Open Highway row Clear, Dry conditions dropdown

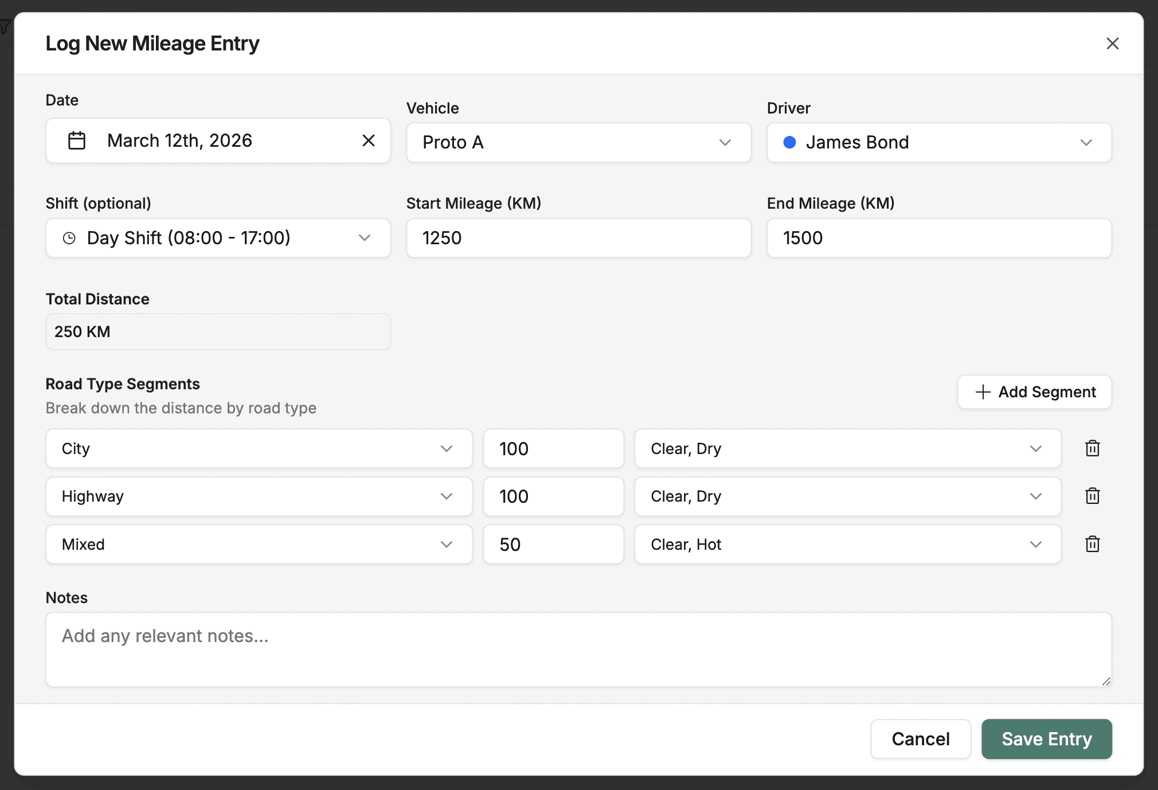point(848,496)
